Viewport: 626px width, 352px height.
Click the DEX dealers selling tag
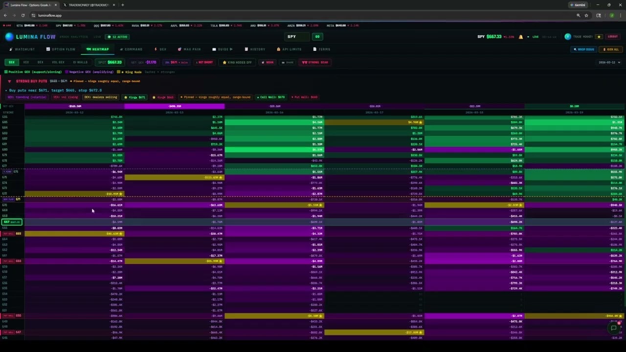(x=101, y=97)
